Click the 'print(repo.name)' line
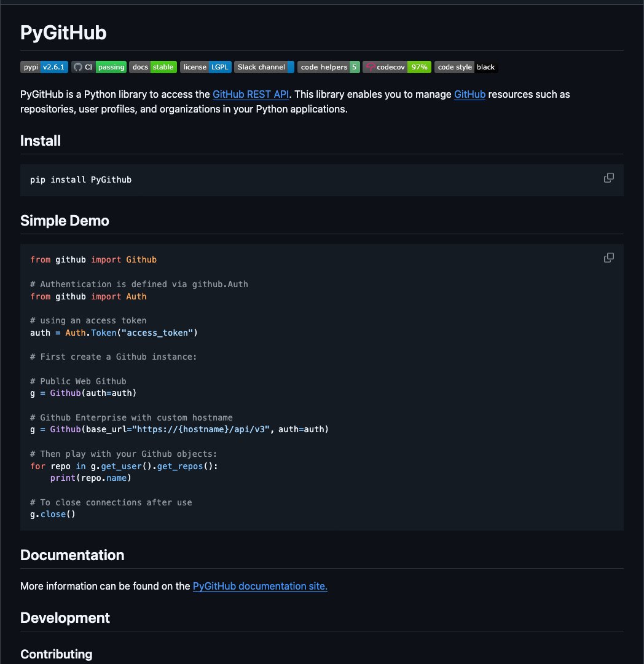 (91, 478)
